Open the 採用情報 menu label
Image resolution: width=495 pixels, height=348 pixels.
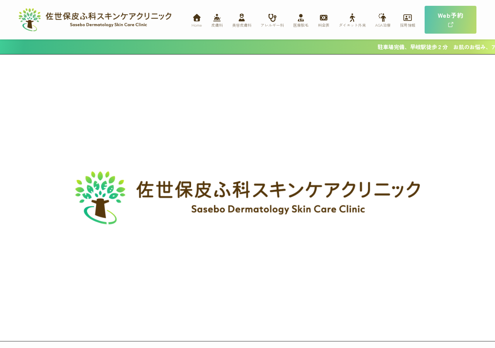pos(408,26)
